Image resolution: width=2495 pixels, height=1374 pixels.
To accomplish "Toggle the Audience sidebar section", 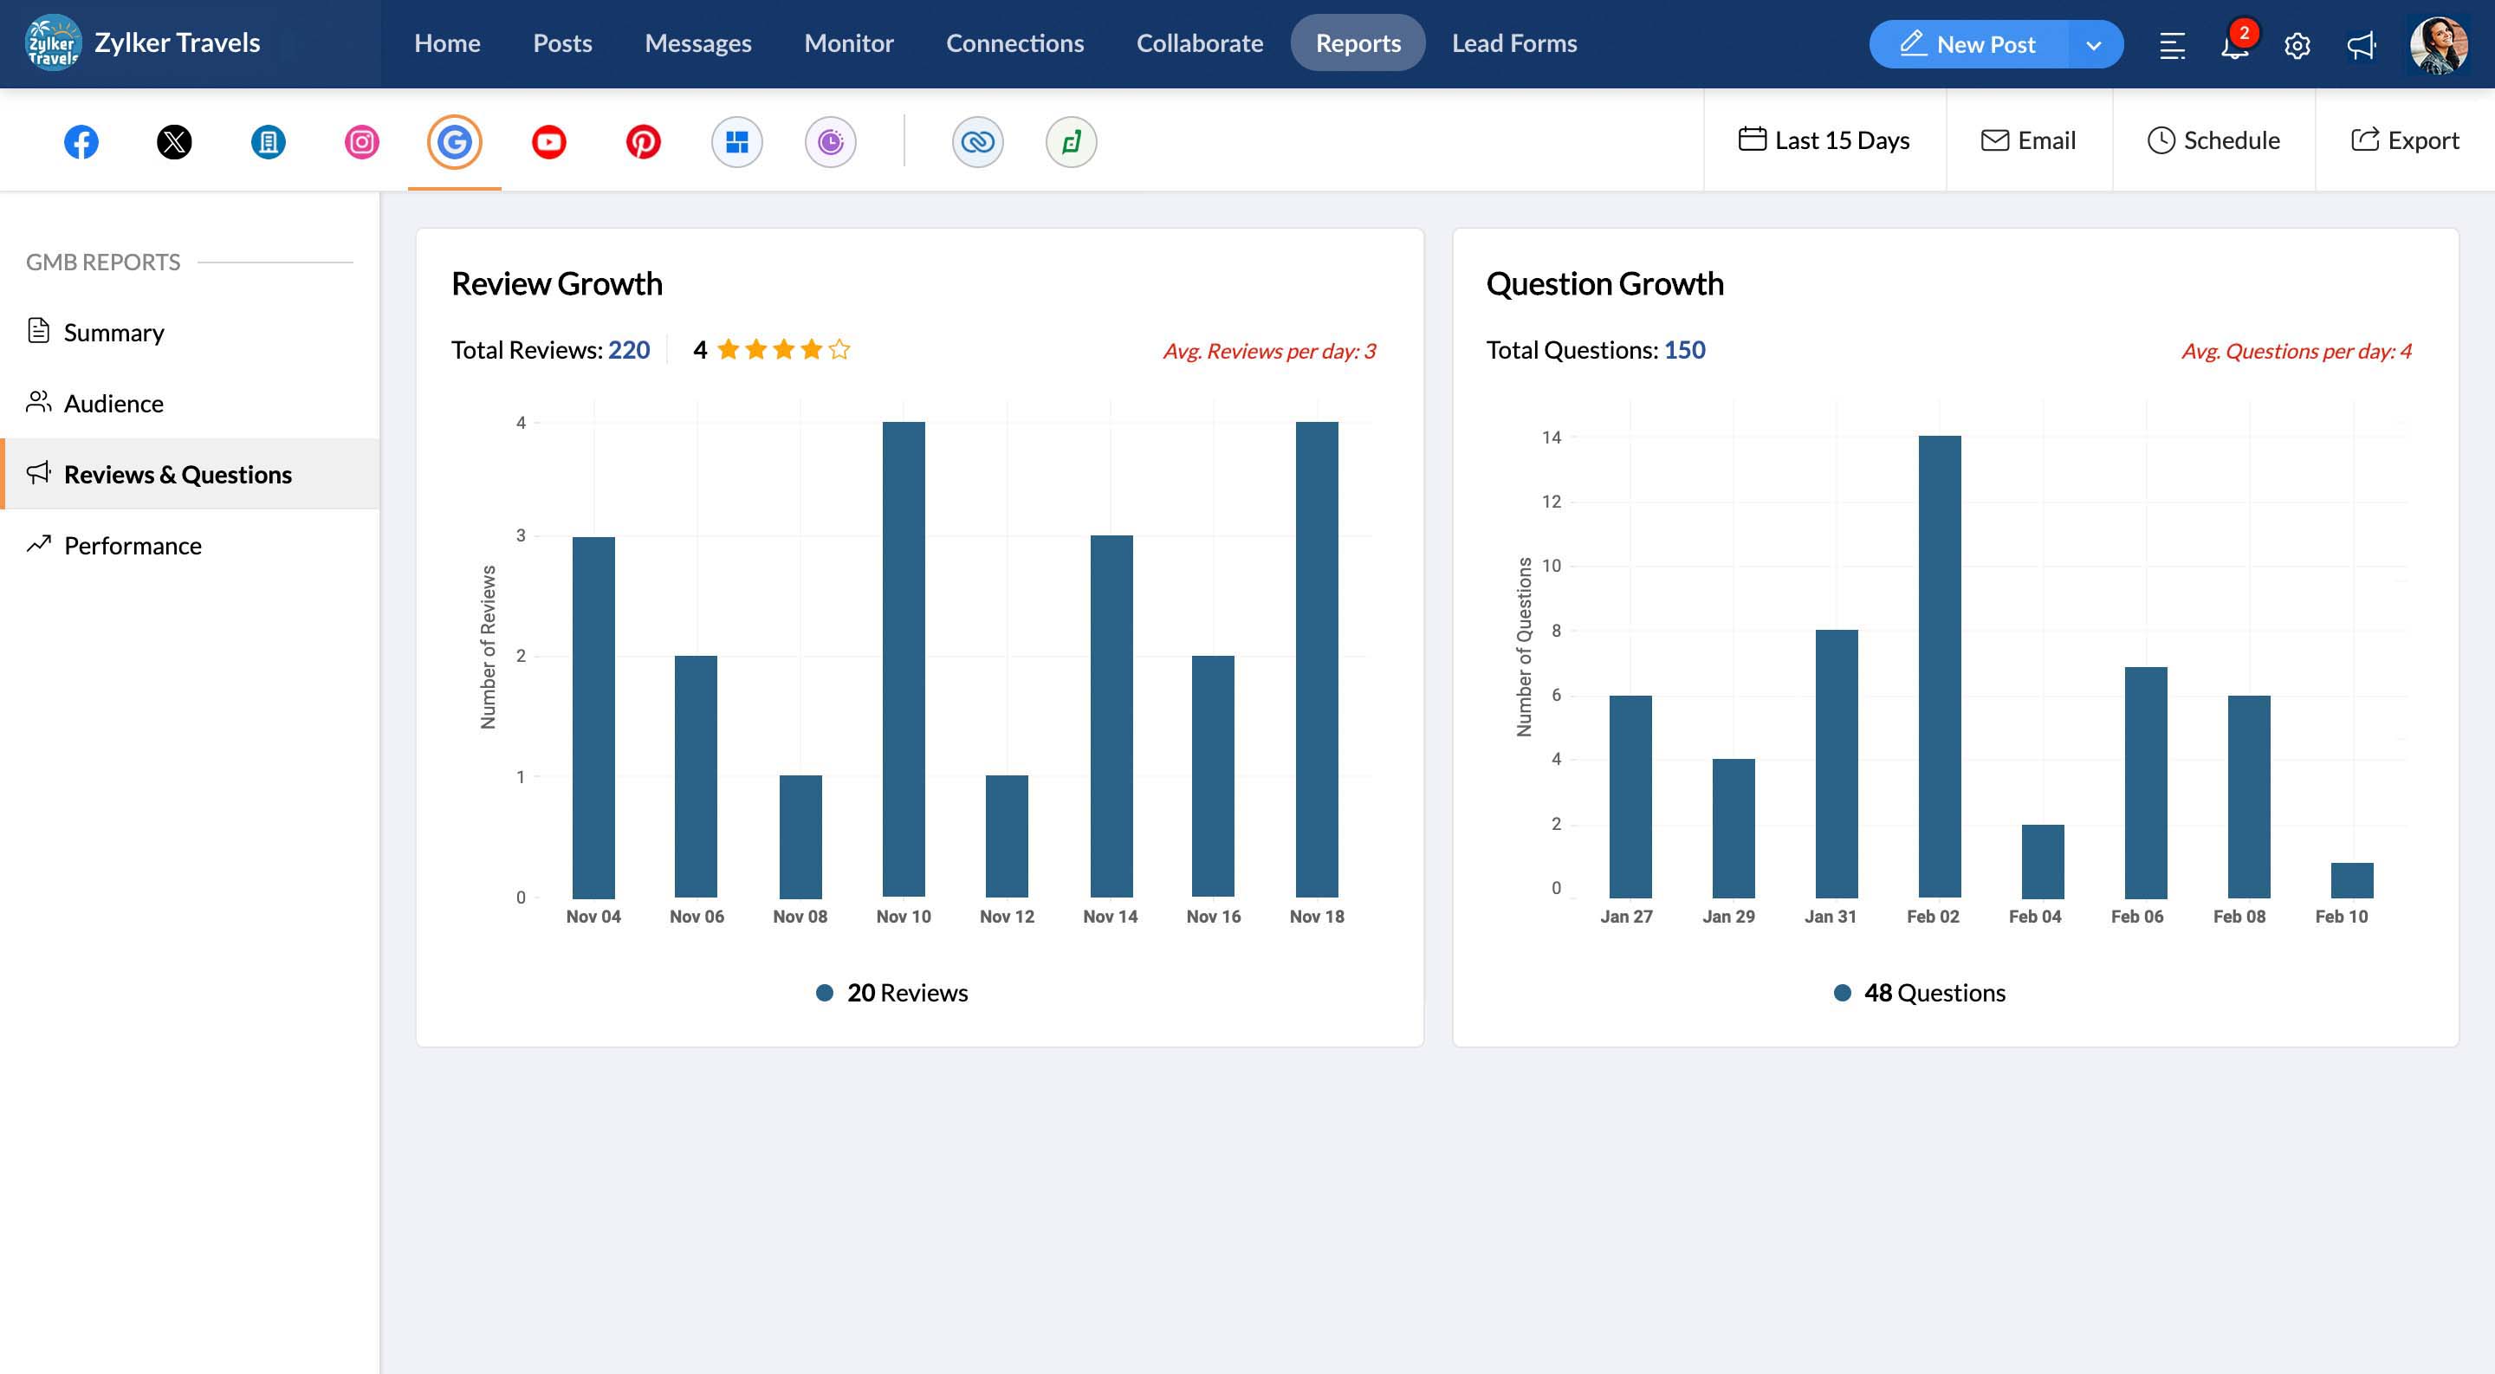I will (113, 403).
